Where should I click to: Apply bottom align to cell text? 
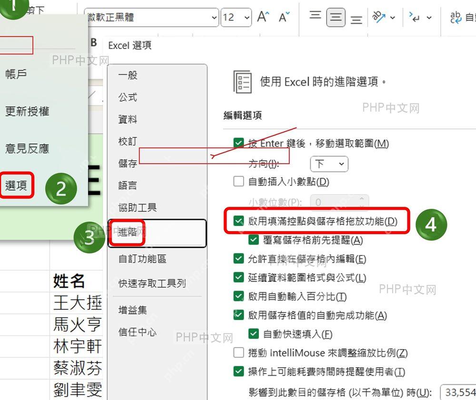tap(356, 20)
